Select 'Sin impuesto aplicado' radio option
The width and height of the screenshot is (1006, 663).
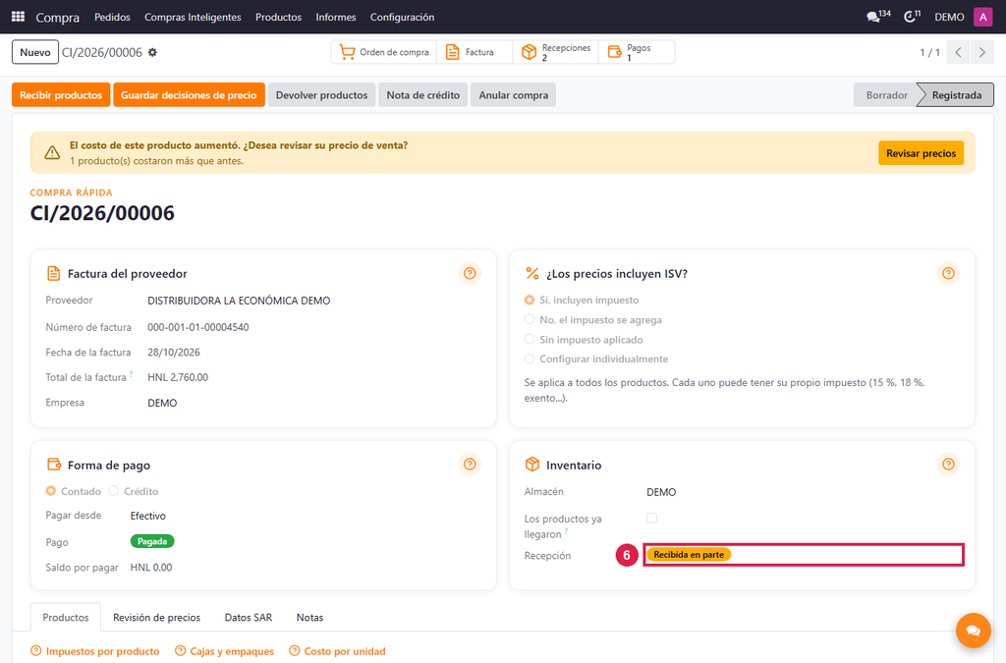click(530, 339)
